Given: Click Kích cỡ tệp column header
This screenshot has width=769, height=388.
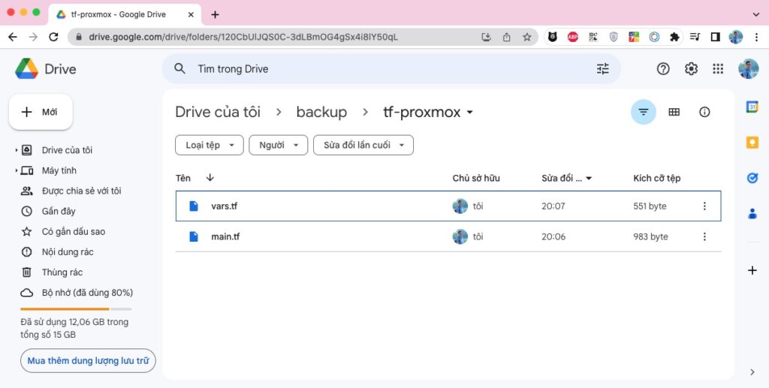Looking at the screenshot, I should click(x=656, y=179).
